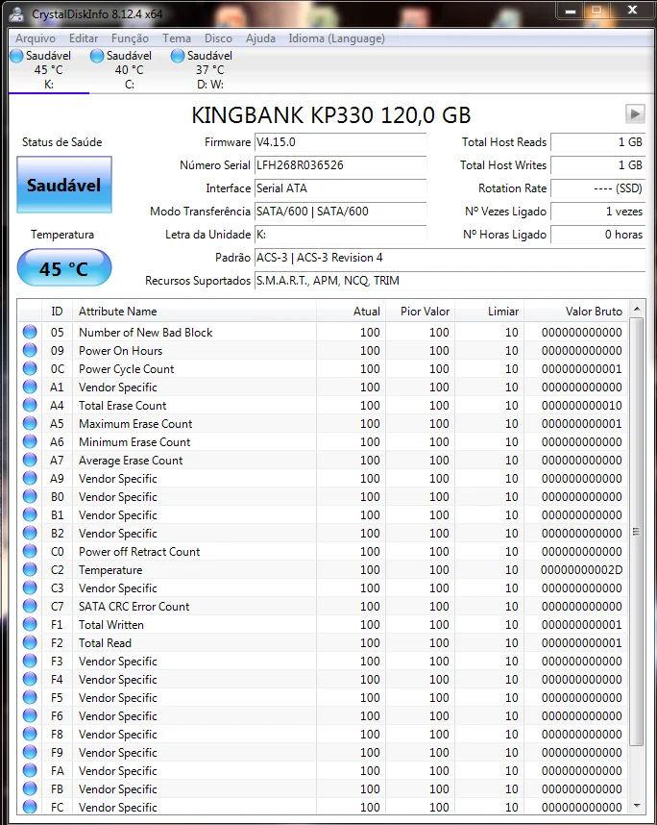Open the Arquivo menu
The width and height of the screenshot is (657, 825).
click(36, 38)
